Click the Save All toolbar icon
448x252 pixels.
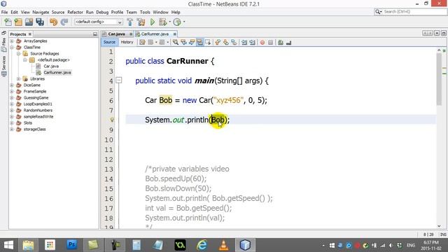click(x=40, y=22)
